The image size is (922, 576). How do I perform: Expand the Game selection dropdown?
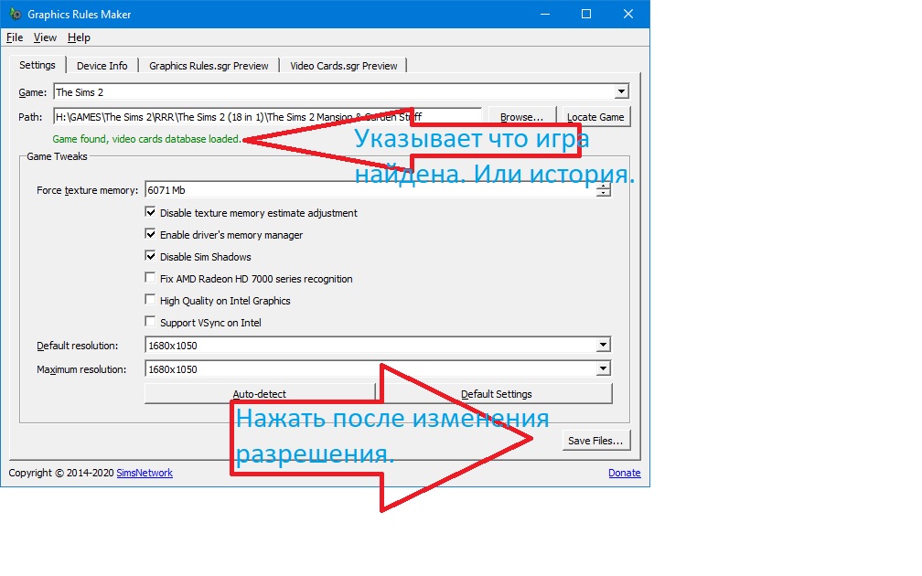coord(621,92)
